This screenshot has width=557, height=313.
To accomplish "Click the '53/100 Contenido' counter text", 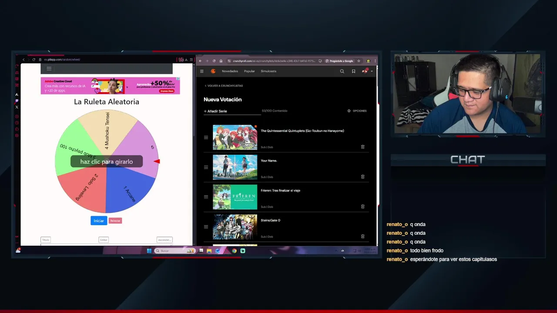I will click(x=275, y=111).
